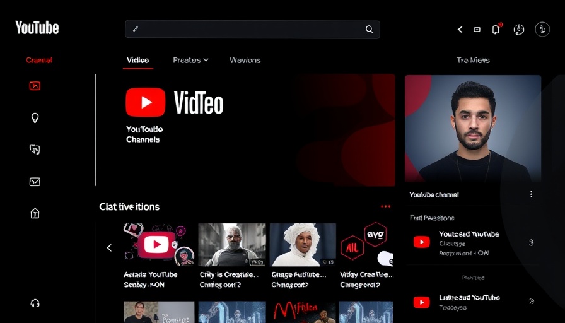The image size is (565, 323).
Task: Switch to the 'Vidice' tab
Action: coord(137,60)
